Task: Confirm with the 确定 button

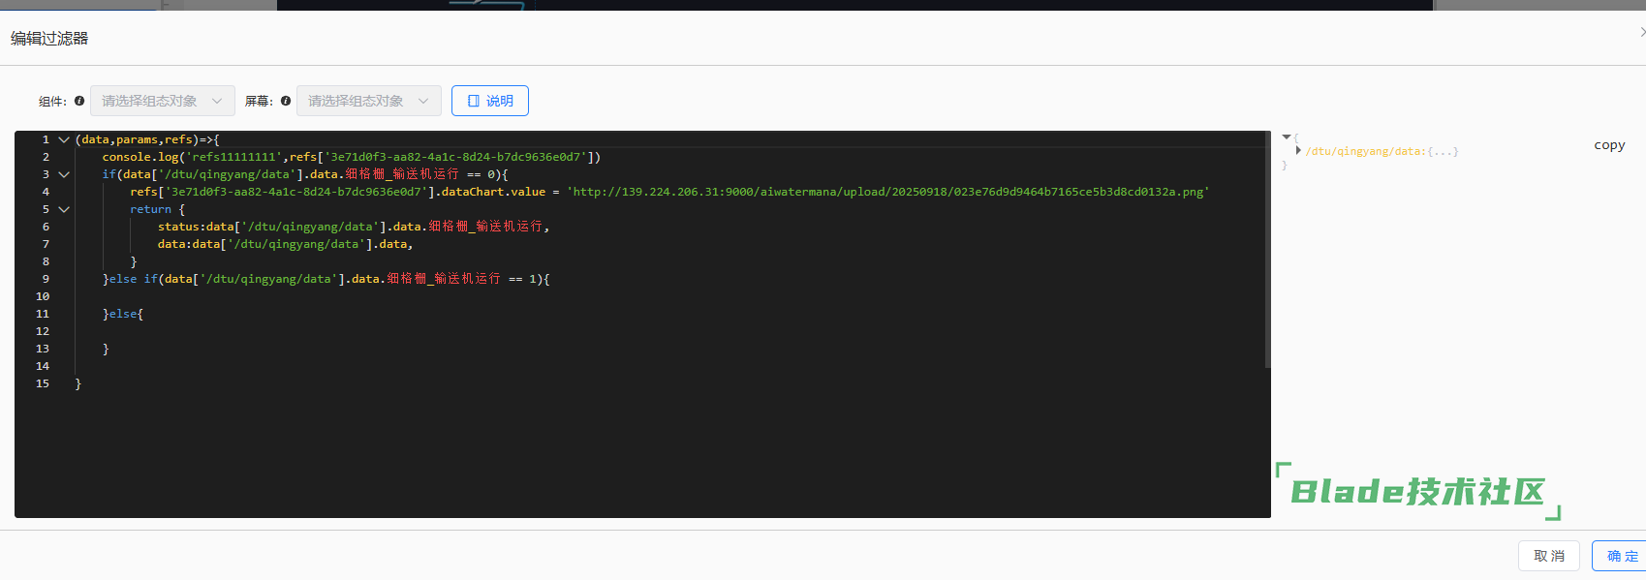Action: pos(1622,556)
